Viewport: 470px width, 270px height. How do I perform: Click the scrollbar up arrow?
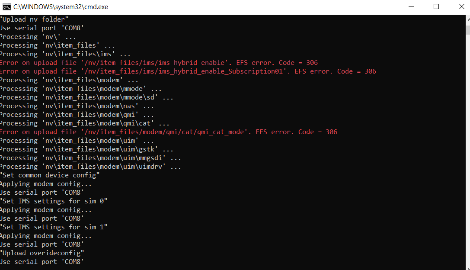click(468, 19)
